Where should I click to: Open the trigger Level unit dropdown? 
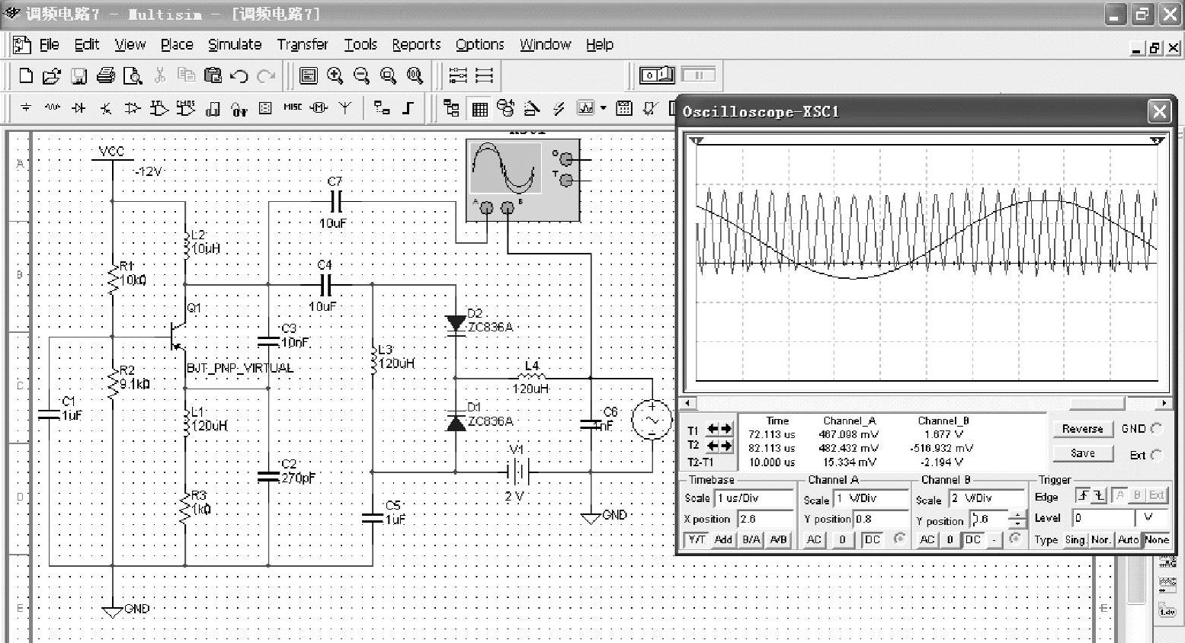pyautogui.click(x=1149, y=518)
